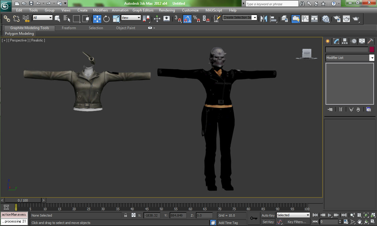The image size is (377, 226).
Task: Choose Bind to Space Warp tool
Action: pos(26,19)
